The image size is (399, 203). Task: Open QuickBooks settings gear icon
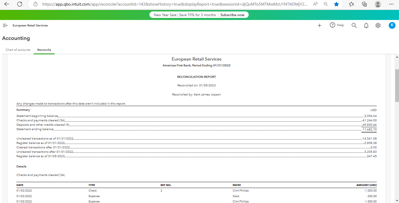click(x=378, y=26)
